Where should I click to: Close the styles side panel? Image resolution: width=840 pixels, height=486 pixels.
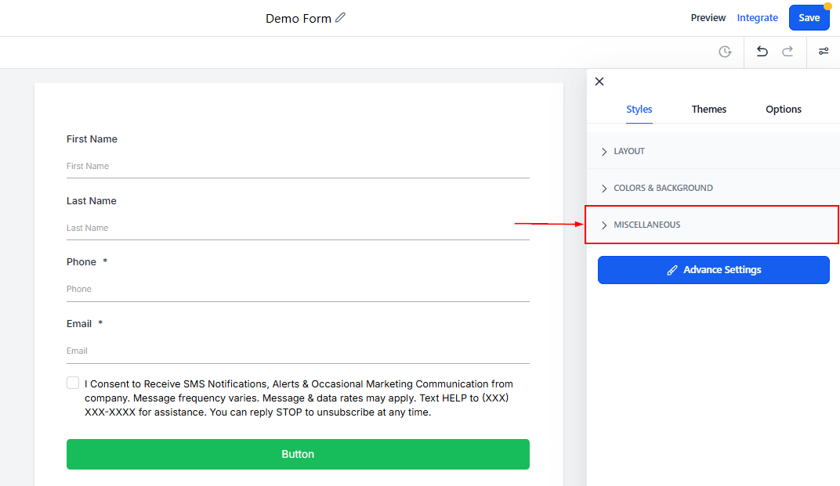point(599,81)
